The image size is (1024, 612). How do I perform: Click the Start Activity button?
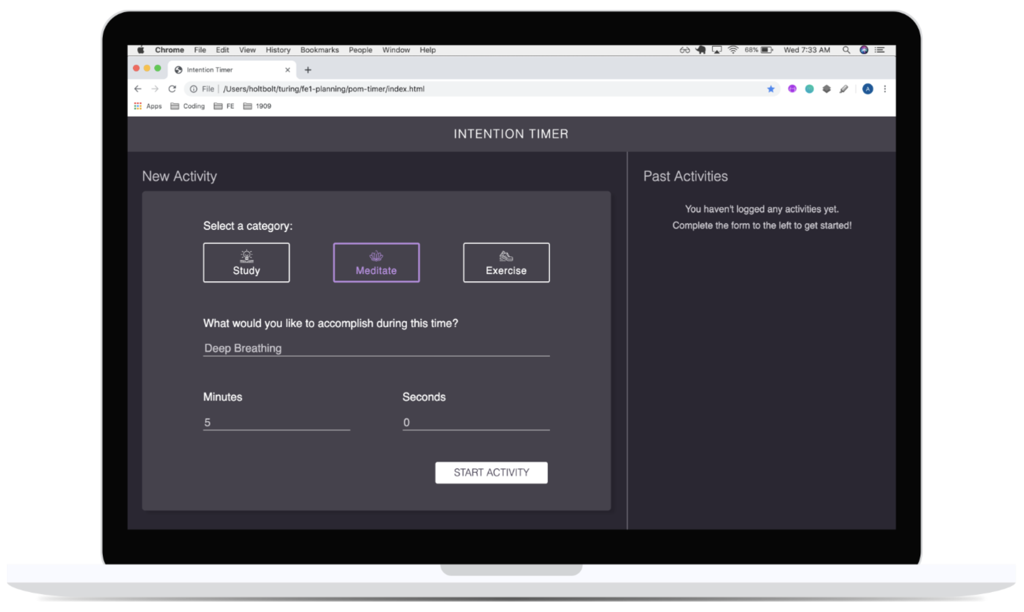(491, 472)
